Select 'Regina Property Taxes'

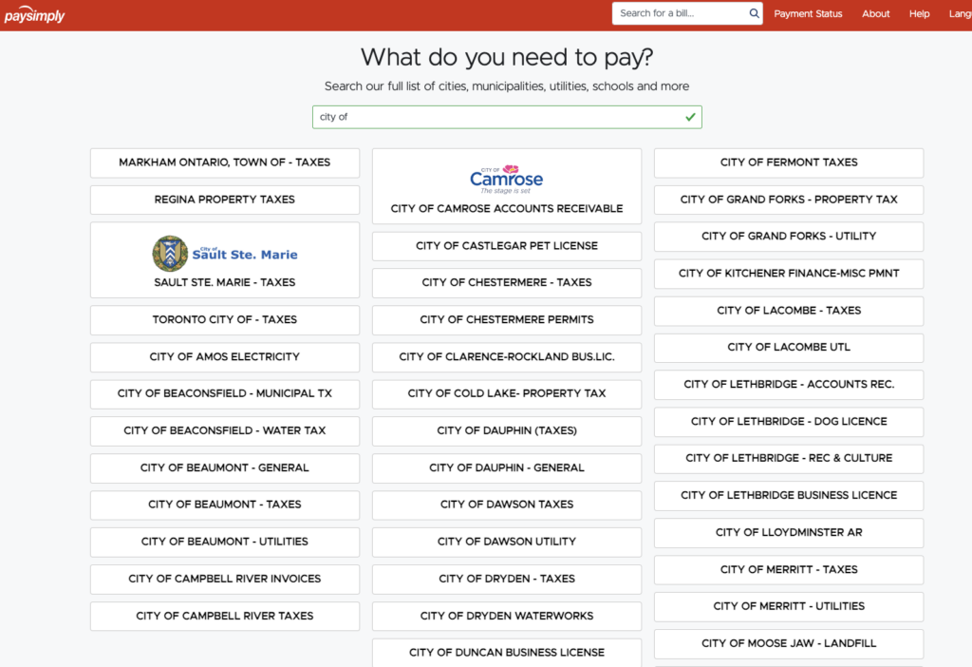point(224,200)
